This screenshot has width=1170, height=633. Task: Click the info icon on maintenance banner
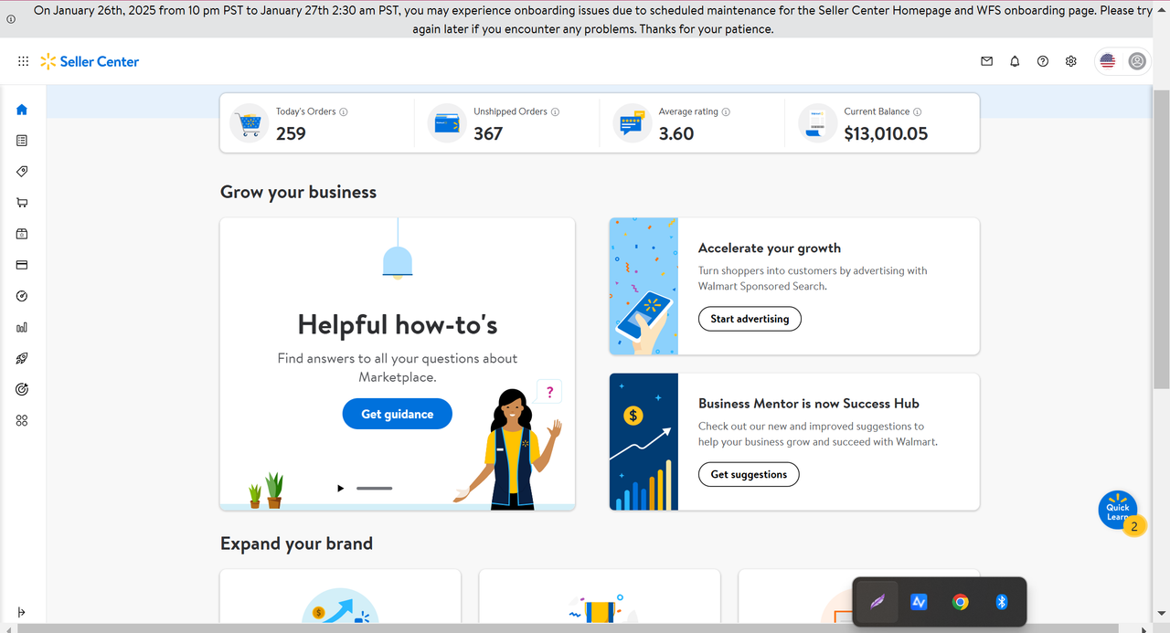tap(11, 18)
